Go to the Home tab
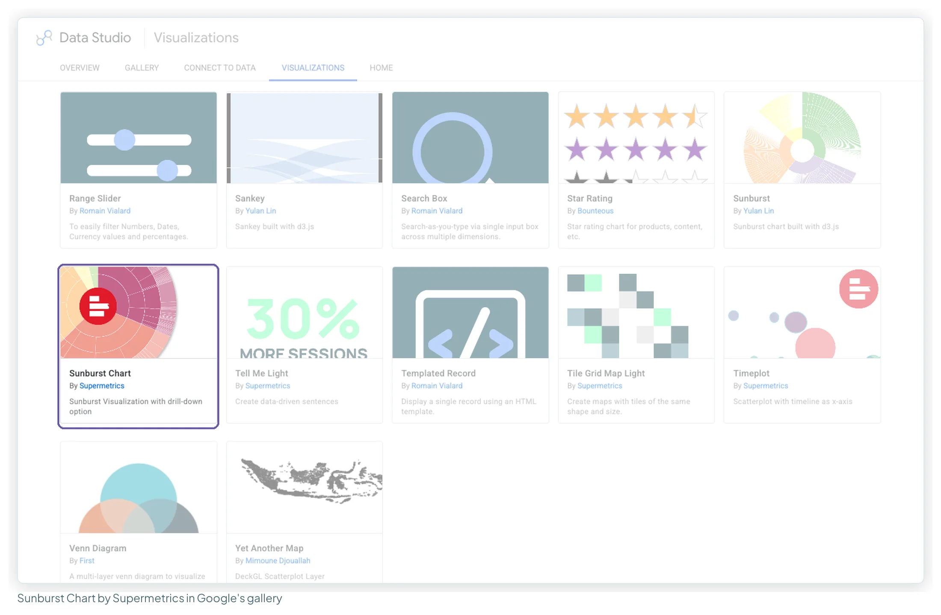 (381, 68)
